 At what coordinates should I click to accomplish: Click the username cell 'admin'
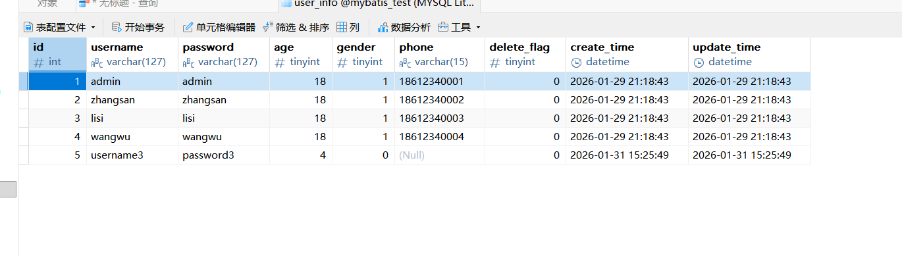tap(132, 82)
